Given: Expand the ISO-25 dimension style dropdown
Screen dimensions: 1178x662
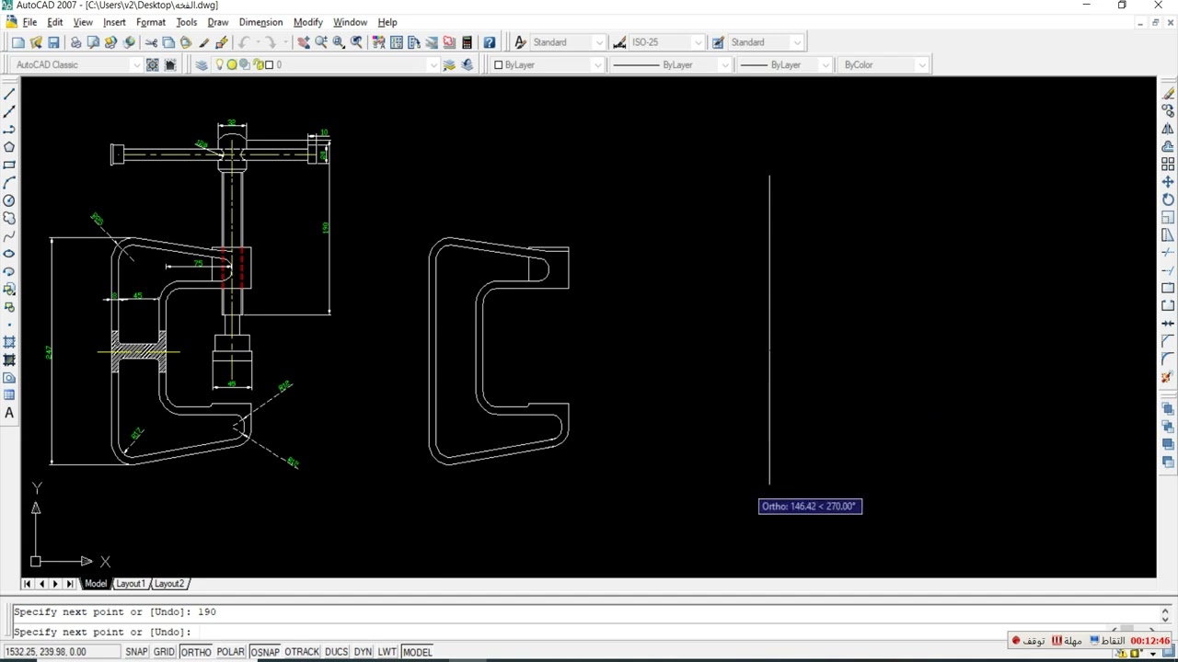Looking at the screenshot, I should click(698, 42).
